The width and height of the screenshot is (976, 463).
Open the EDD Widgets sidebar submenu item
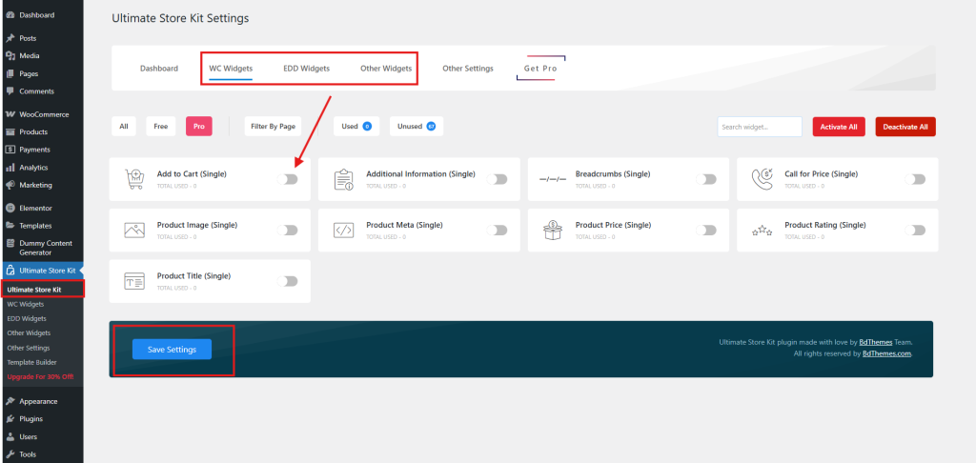tap(27, 318)
